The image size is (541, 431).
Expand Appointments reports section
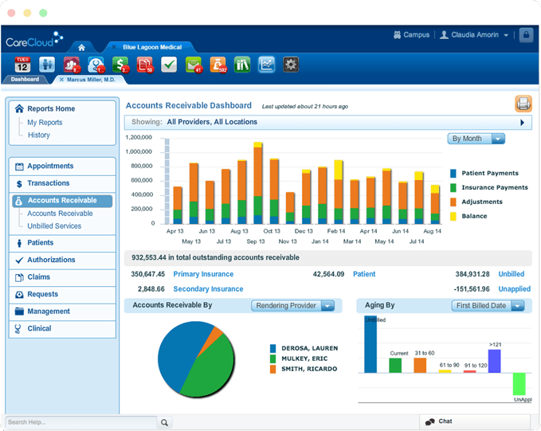(x=62, y=166)
